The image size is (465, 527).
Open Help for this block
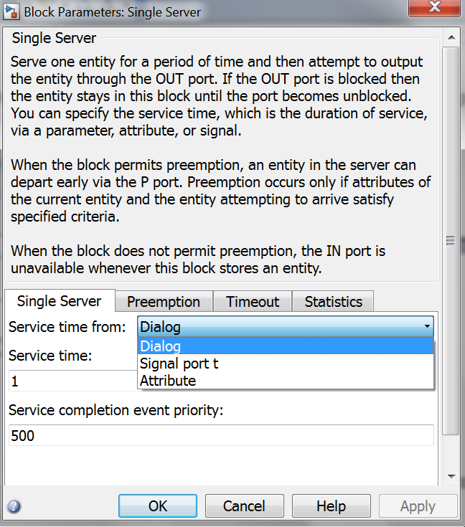tap(332, 505)
